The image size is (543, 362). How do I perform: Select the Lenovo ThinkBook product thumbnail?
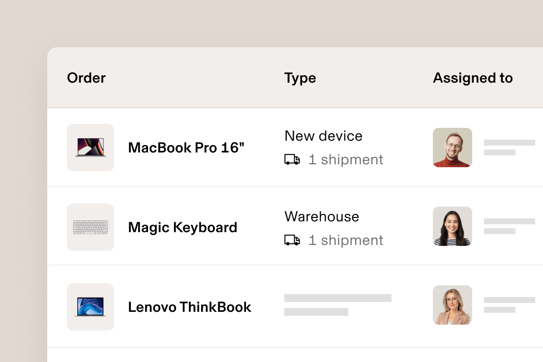[90, 306]
